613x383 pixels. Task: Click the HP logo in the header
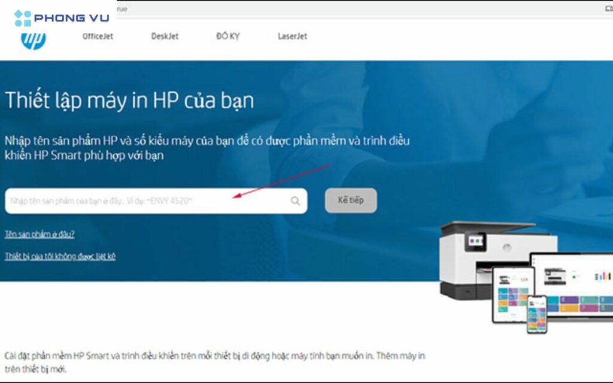tap(34, 40)
